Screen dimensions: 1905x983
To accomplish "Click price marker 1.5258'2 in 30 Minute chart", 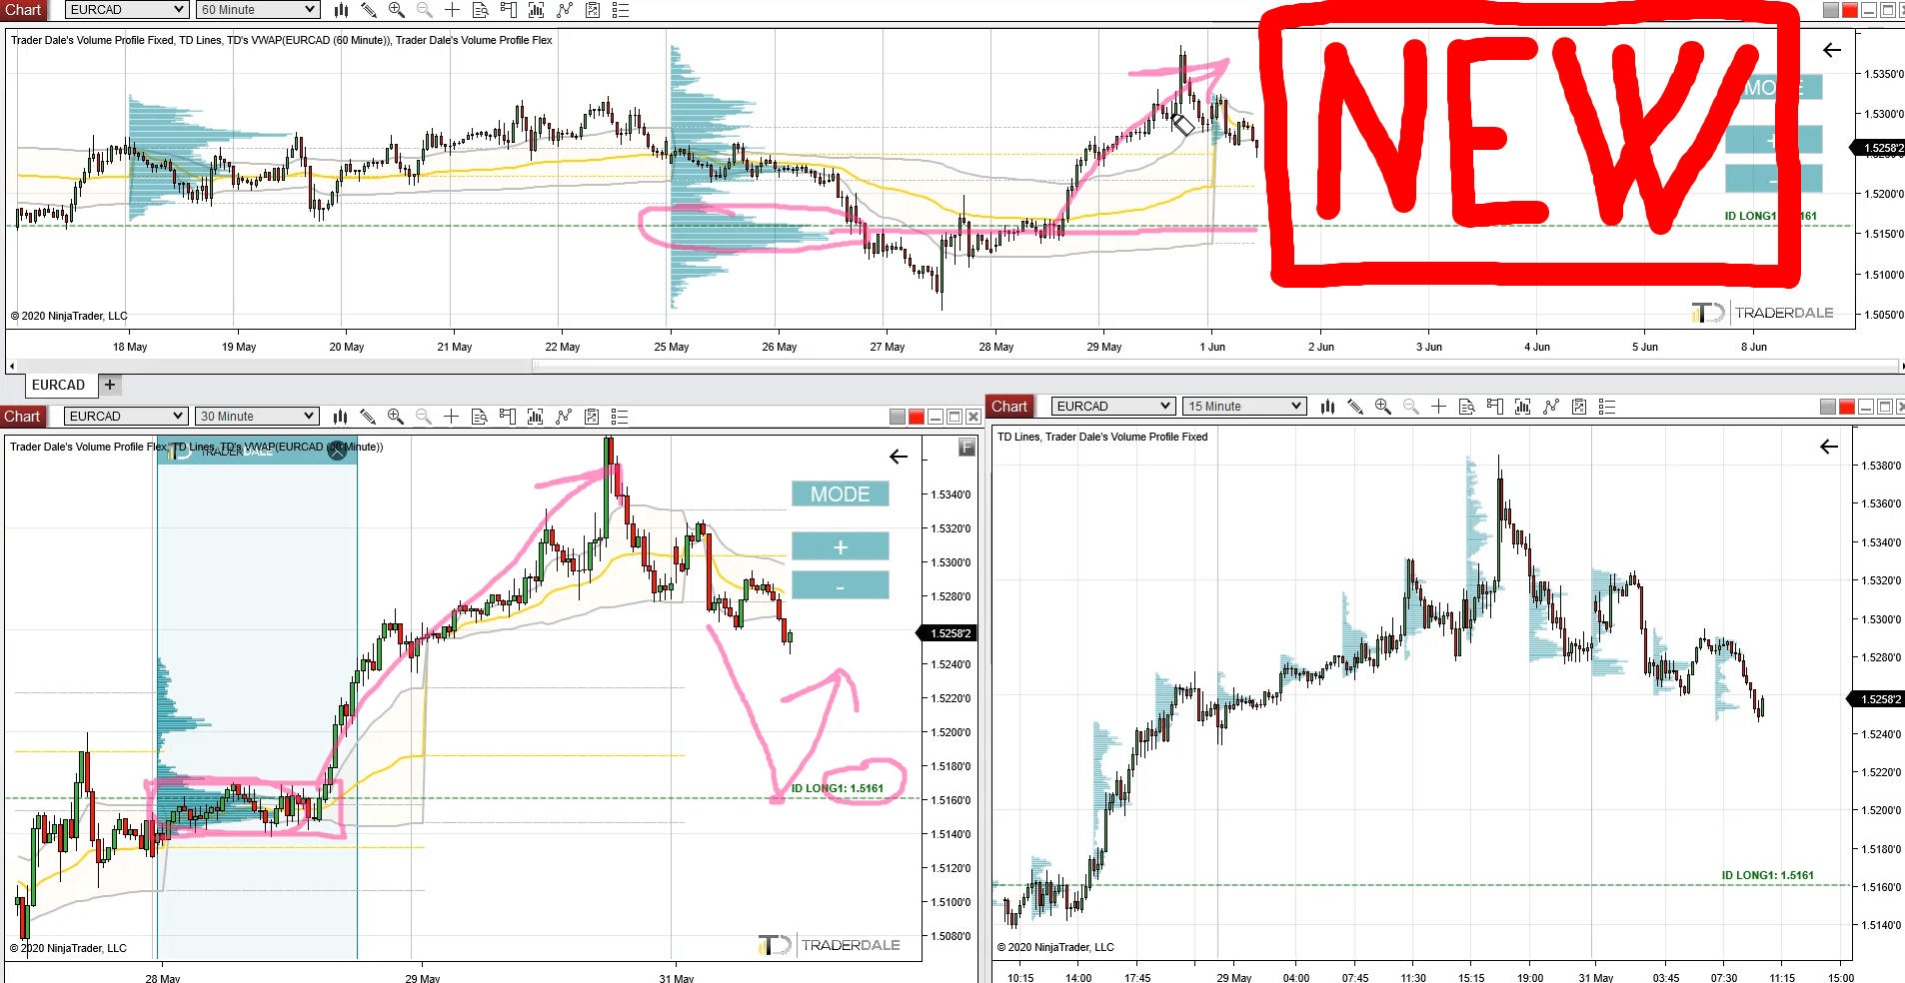I will [947, 633].
